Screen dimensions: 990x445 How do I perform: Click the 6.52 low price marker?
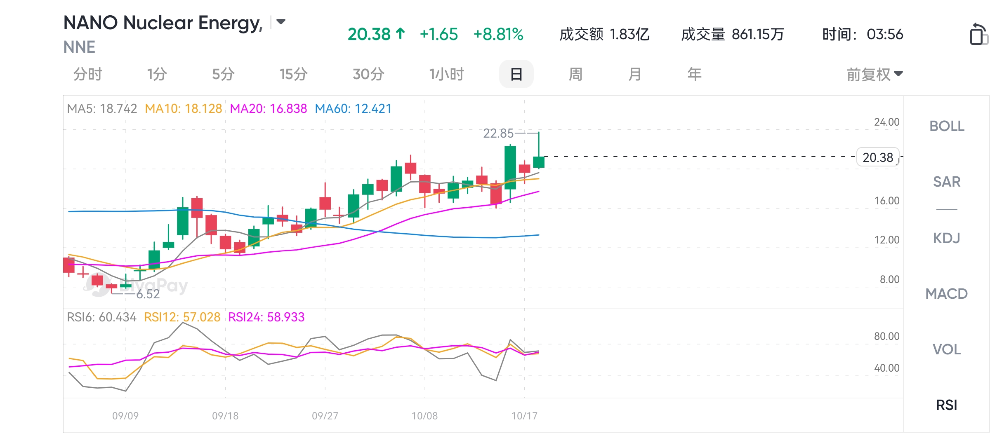coord(148,294)
